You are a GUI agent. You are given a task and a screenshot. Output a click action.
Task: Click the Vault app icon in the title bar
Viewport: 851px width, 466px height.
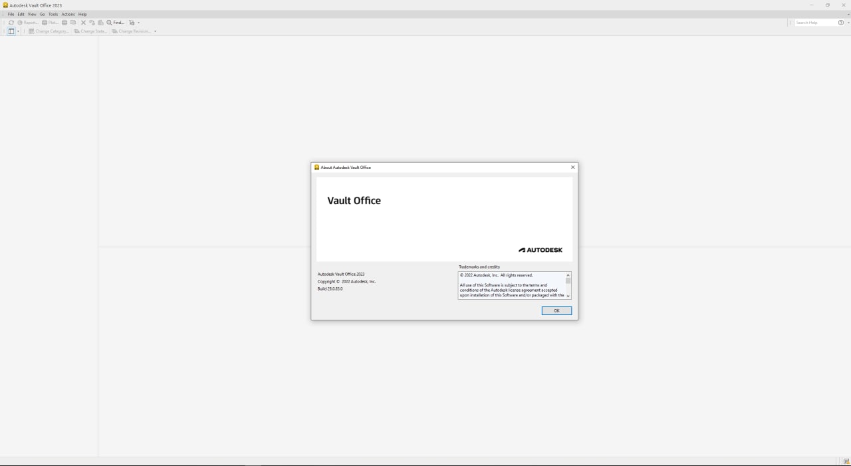click(x=5, y=5)
